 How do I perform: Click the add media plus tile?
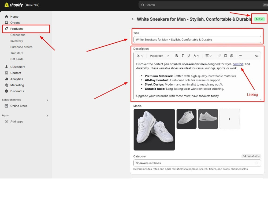(230, 119)
